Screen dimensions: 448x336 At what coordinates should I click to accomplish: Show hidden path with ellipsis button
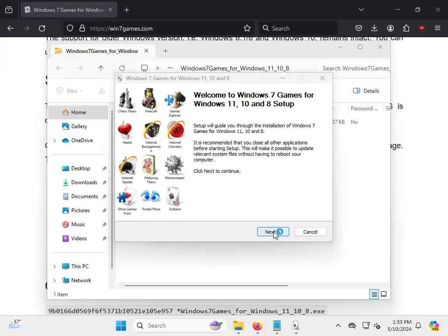(170, 68)
